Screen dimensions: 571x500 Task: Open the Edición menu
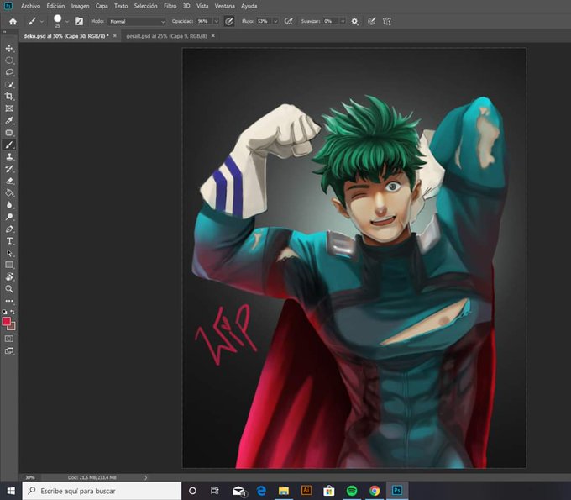(x=55, y=6)
